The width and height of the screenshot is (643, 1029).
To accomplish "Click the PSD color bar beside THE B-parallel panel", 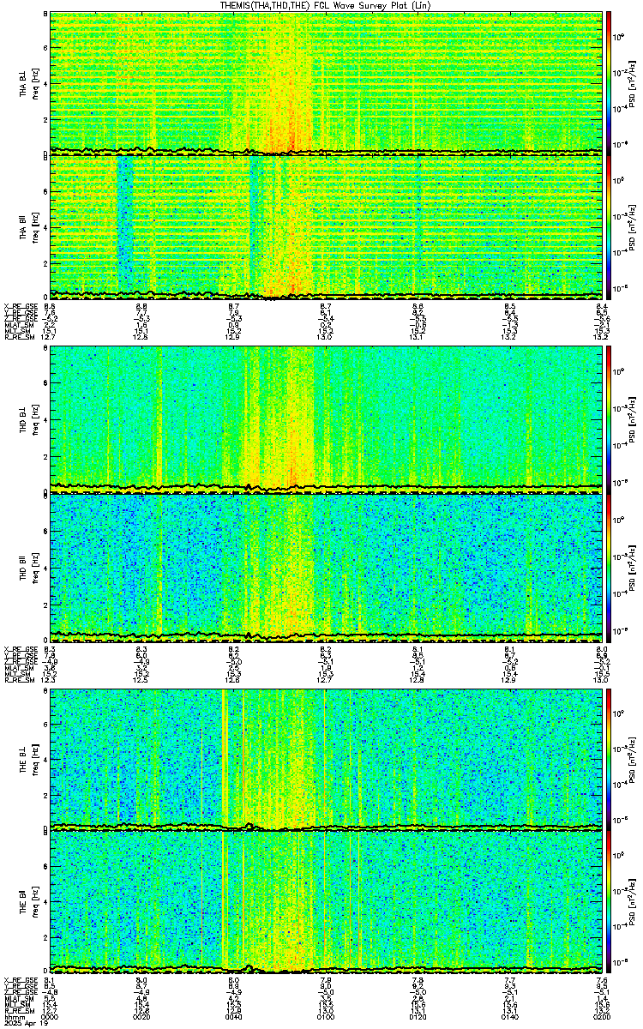I will pos(609,903).
